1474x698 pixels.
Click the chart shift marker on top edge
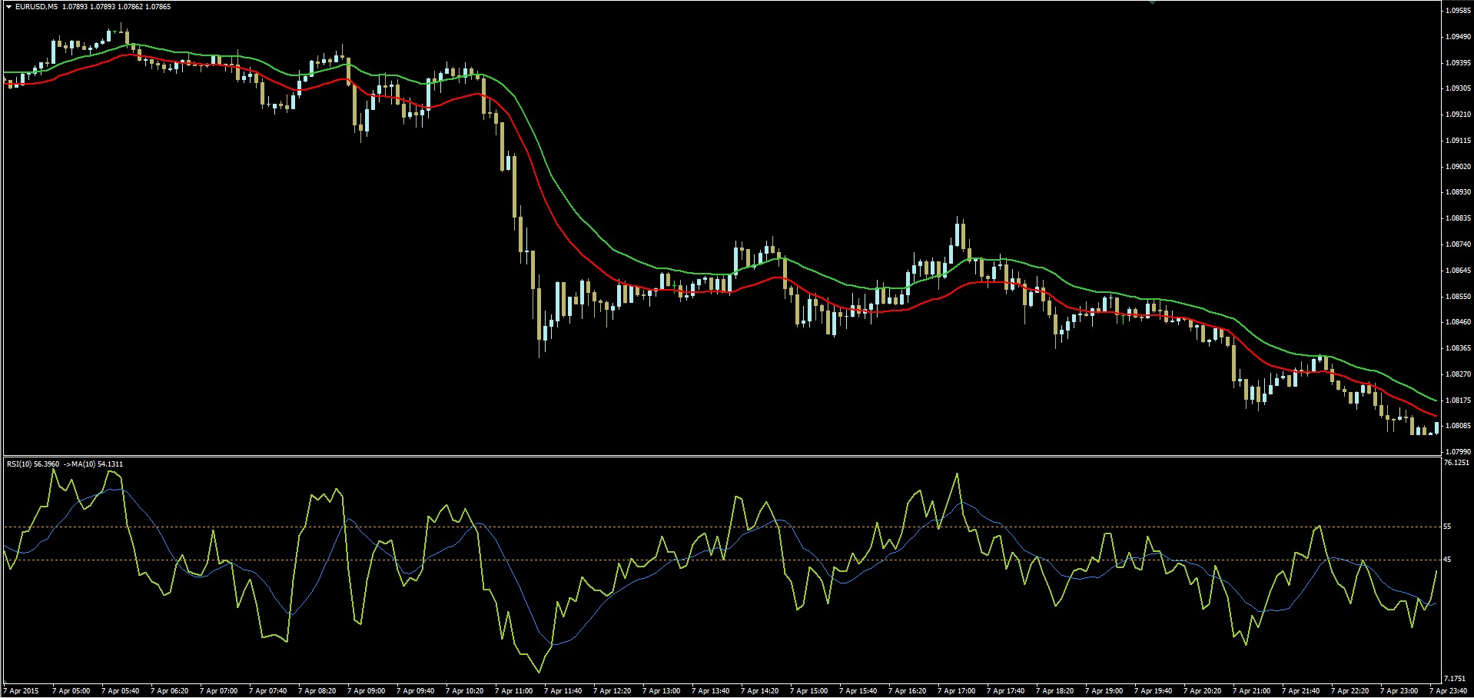coord(1152,2)
